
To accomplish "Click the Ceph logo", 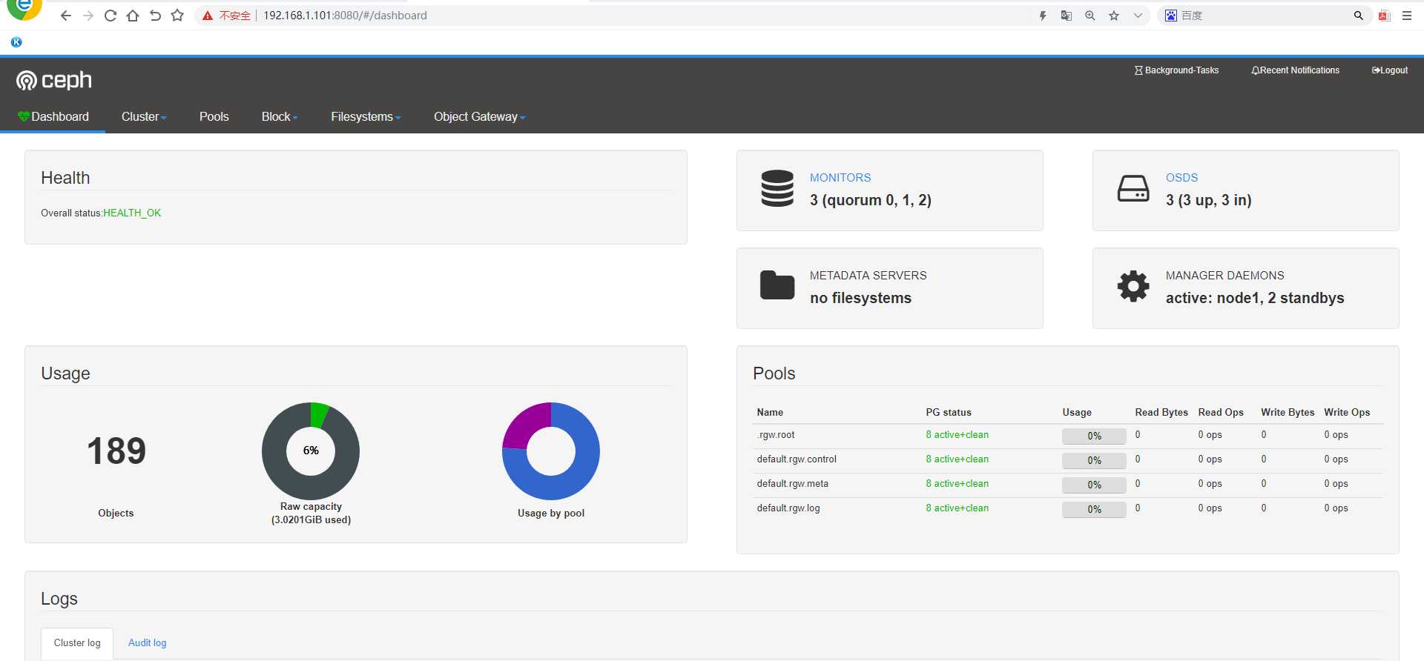I will [54, 80].
